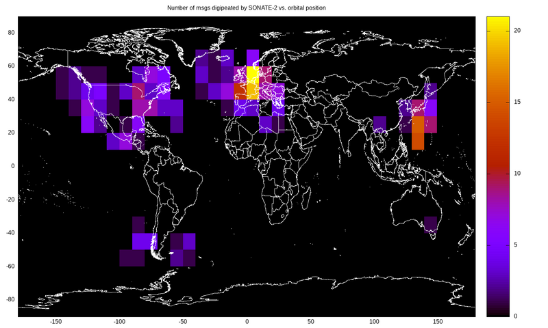Image resolution: width=548 pixels, height=328 pixels.
Task: Click the plot title about SONATE-2 digipeated msgs
Action: pyautogui.click(x=247, y=8)
